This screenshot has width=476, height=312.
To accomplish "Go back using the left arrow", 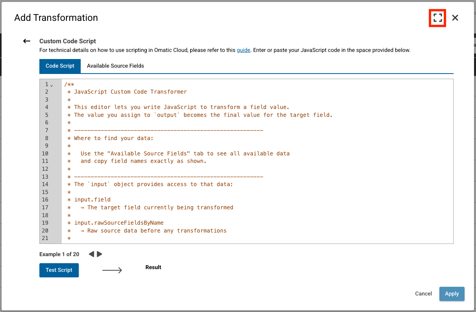I will point(27,41).
